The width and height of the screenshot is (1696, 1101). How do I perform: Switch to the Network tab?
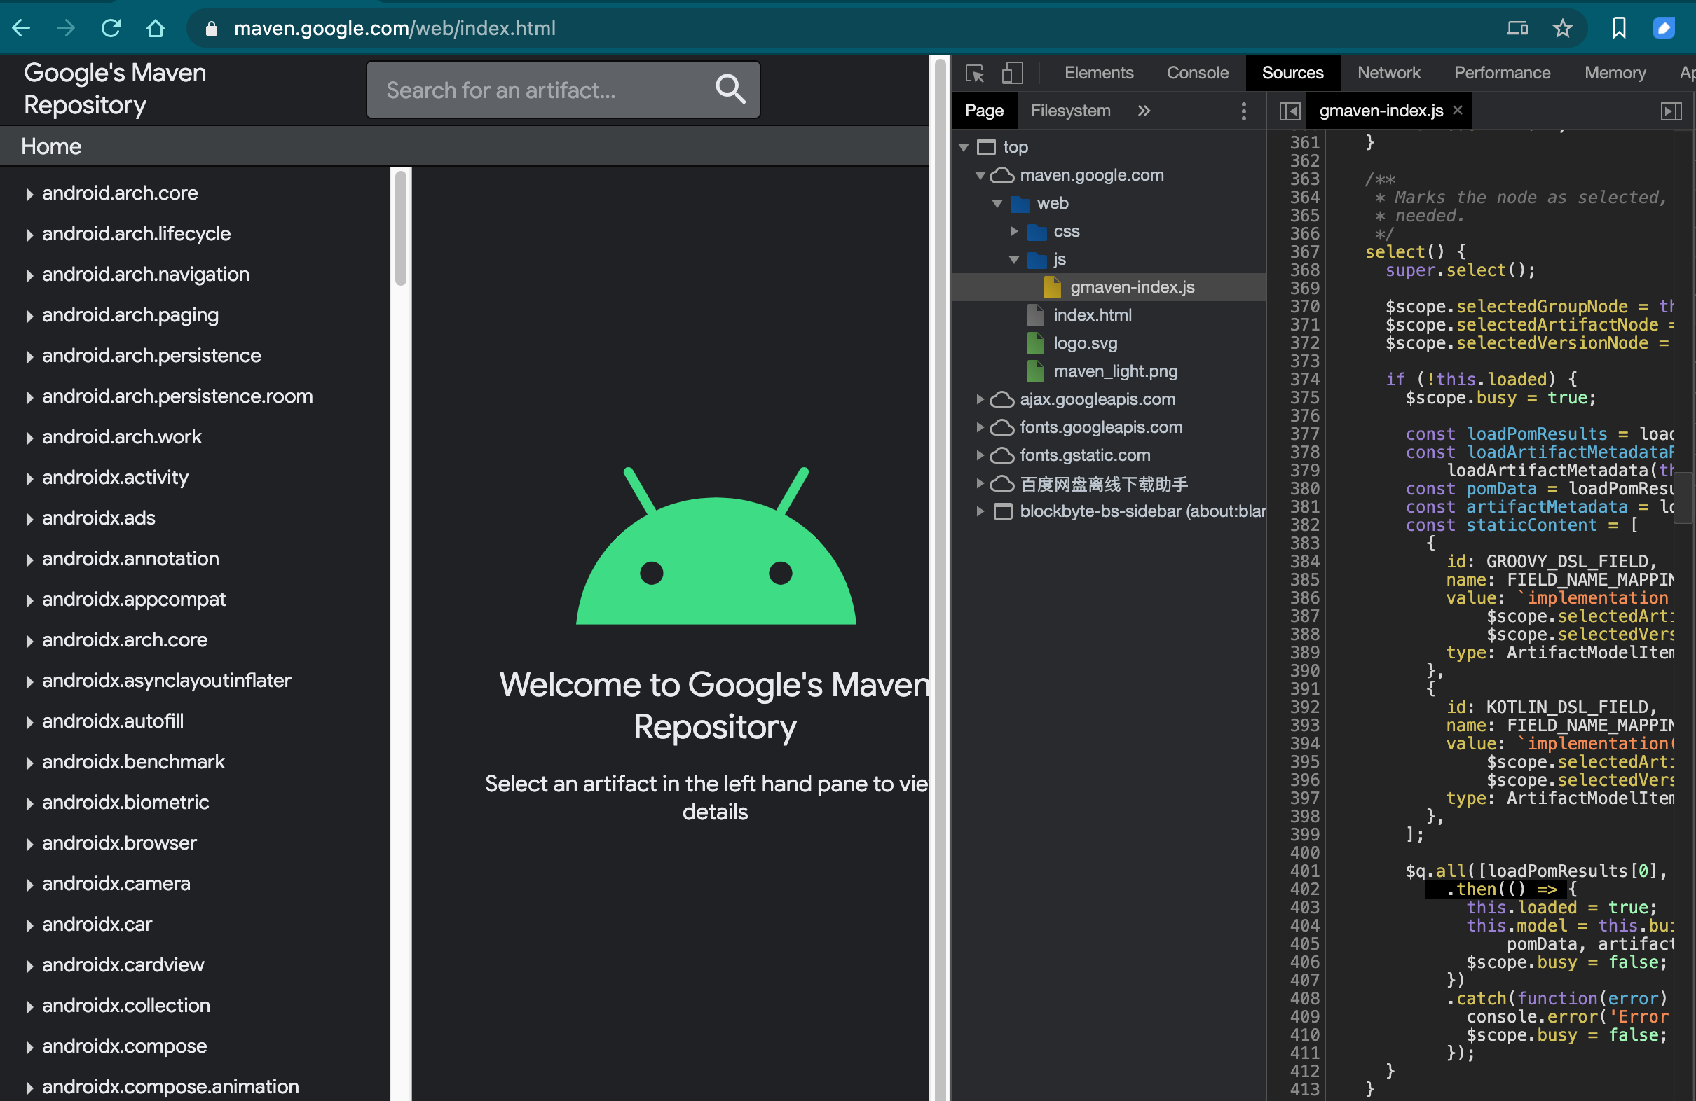[x=1388, y=73]
